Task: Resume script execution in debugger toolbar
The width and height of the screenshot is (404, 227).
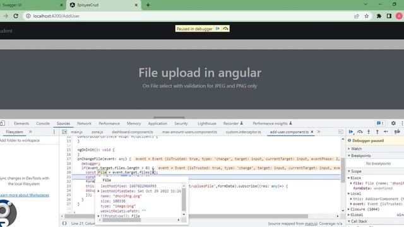Action: (351, 132)
